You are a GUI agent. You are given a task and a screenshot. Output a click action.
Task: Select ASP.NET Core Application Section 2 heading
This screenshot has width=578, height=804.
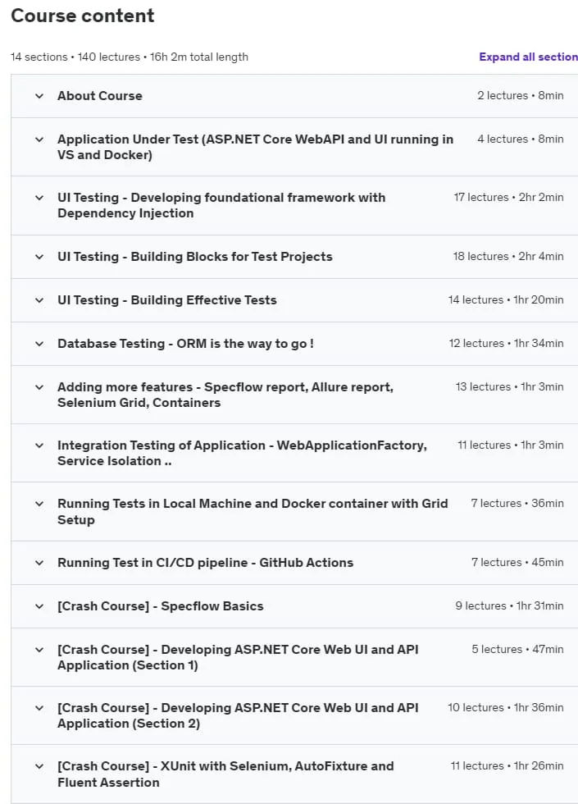point(238,715)
